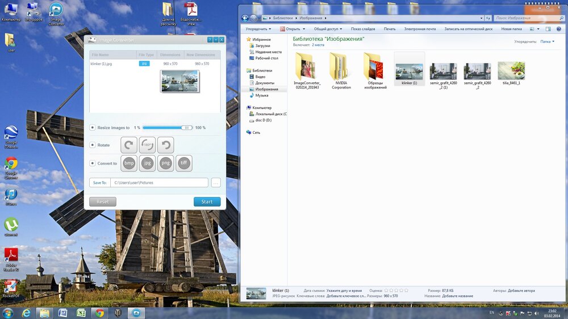Open the Упорядочить dropdown menu

pos(258,28)
